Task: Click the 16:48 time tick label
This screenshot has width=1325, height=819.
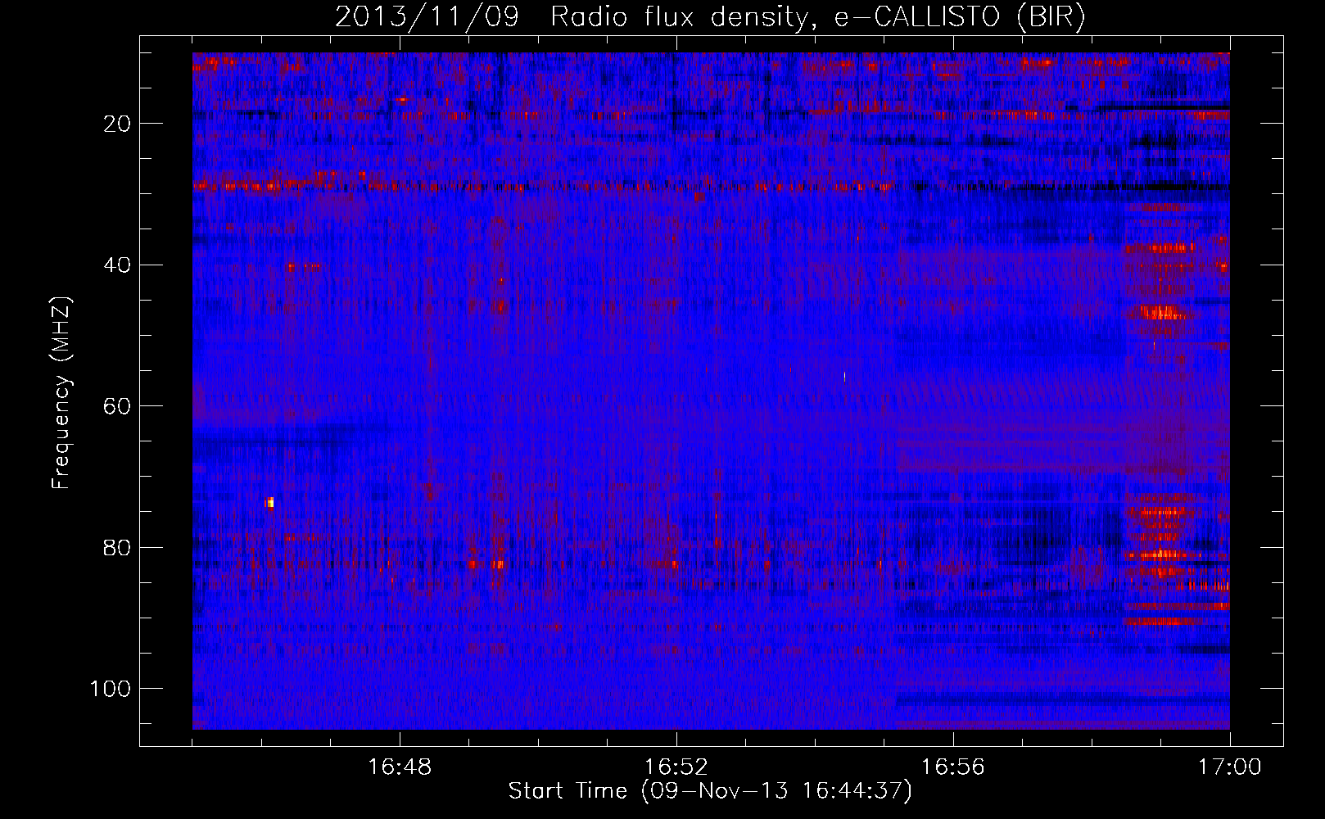Action: click(x=400, y=767)
